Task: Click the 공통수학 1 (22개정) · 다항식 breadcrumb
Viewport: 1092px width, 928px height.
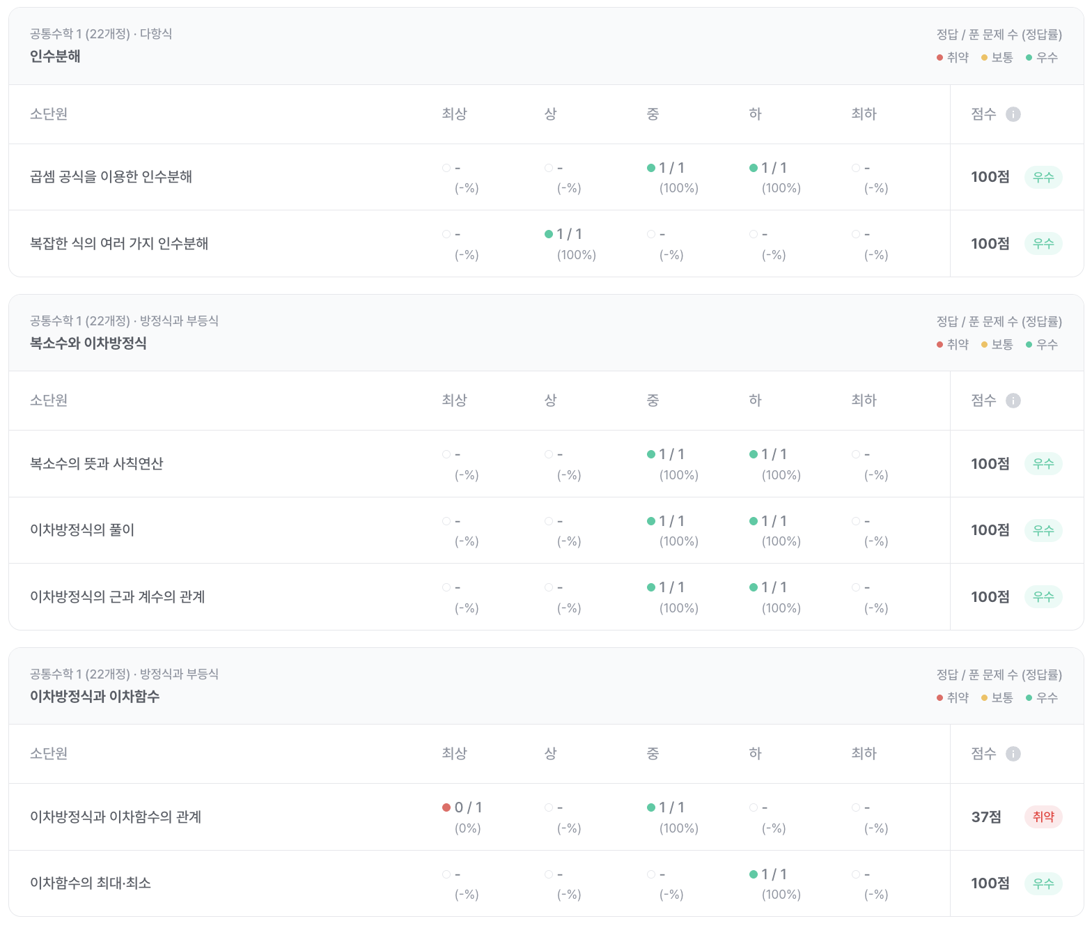Action: 101,33
